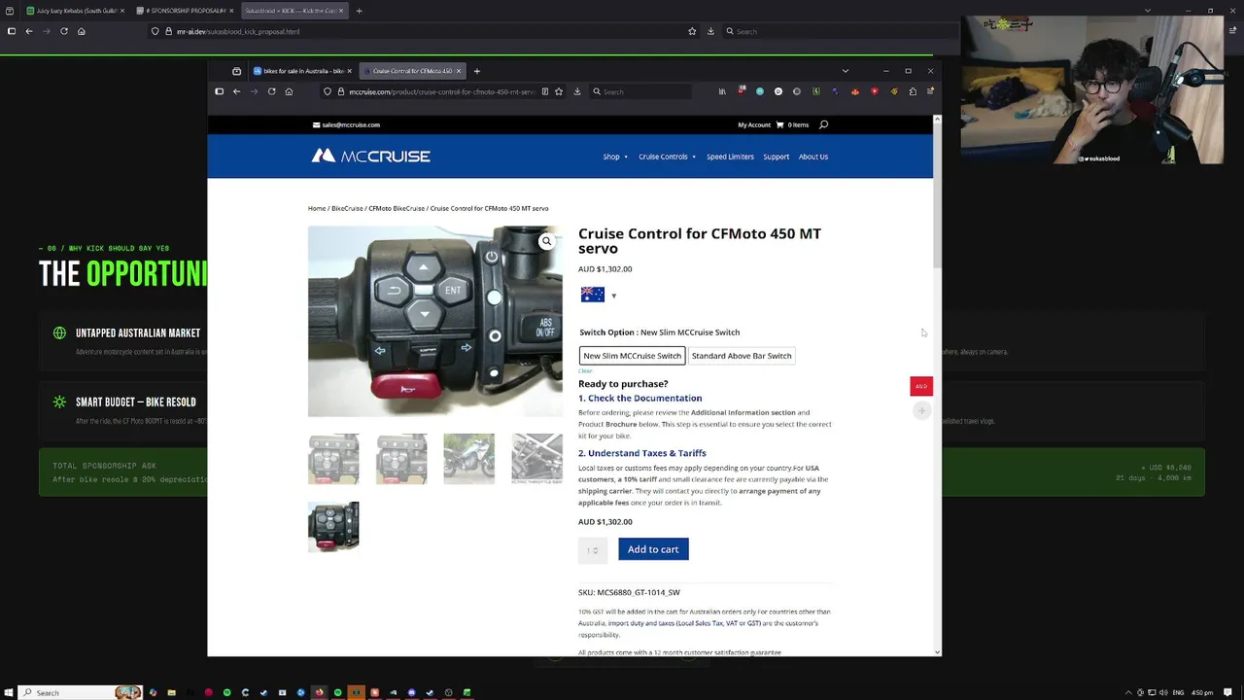The image size is (1244, 700).
Task: Show the motorcycle thumbnail image
Action: coord(469,458)
